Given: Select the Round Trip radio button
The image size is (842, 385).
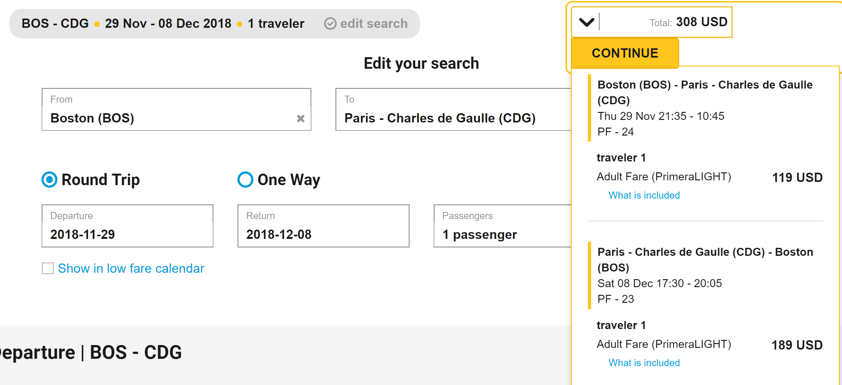Looking at the screenshot, I should click(50, 180).
